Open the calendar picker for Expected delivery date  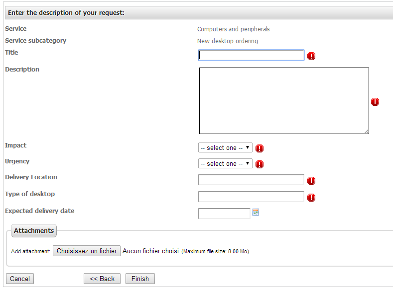coord(256,213)
